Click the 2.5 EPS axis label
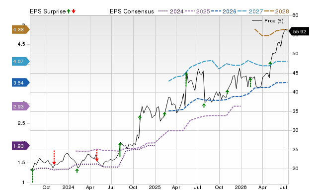 (21, 123)
